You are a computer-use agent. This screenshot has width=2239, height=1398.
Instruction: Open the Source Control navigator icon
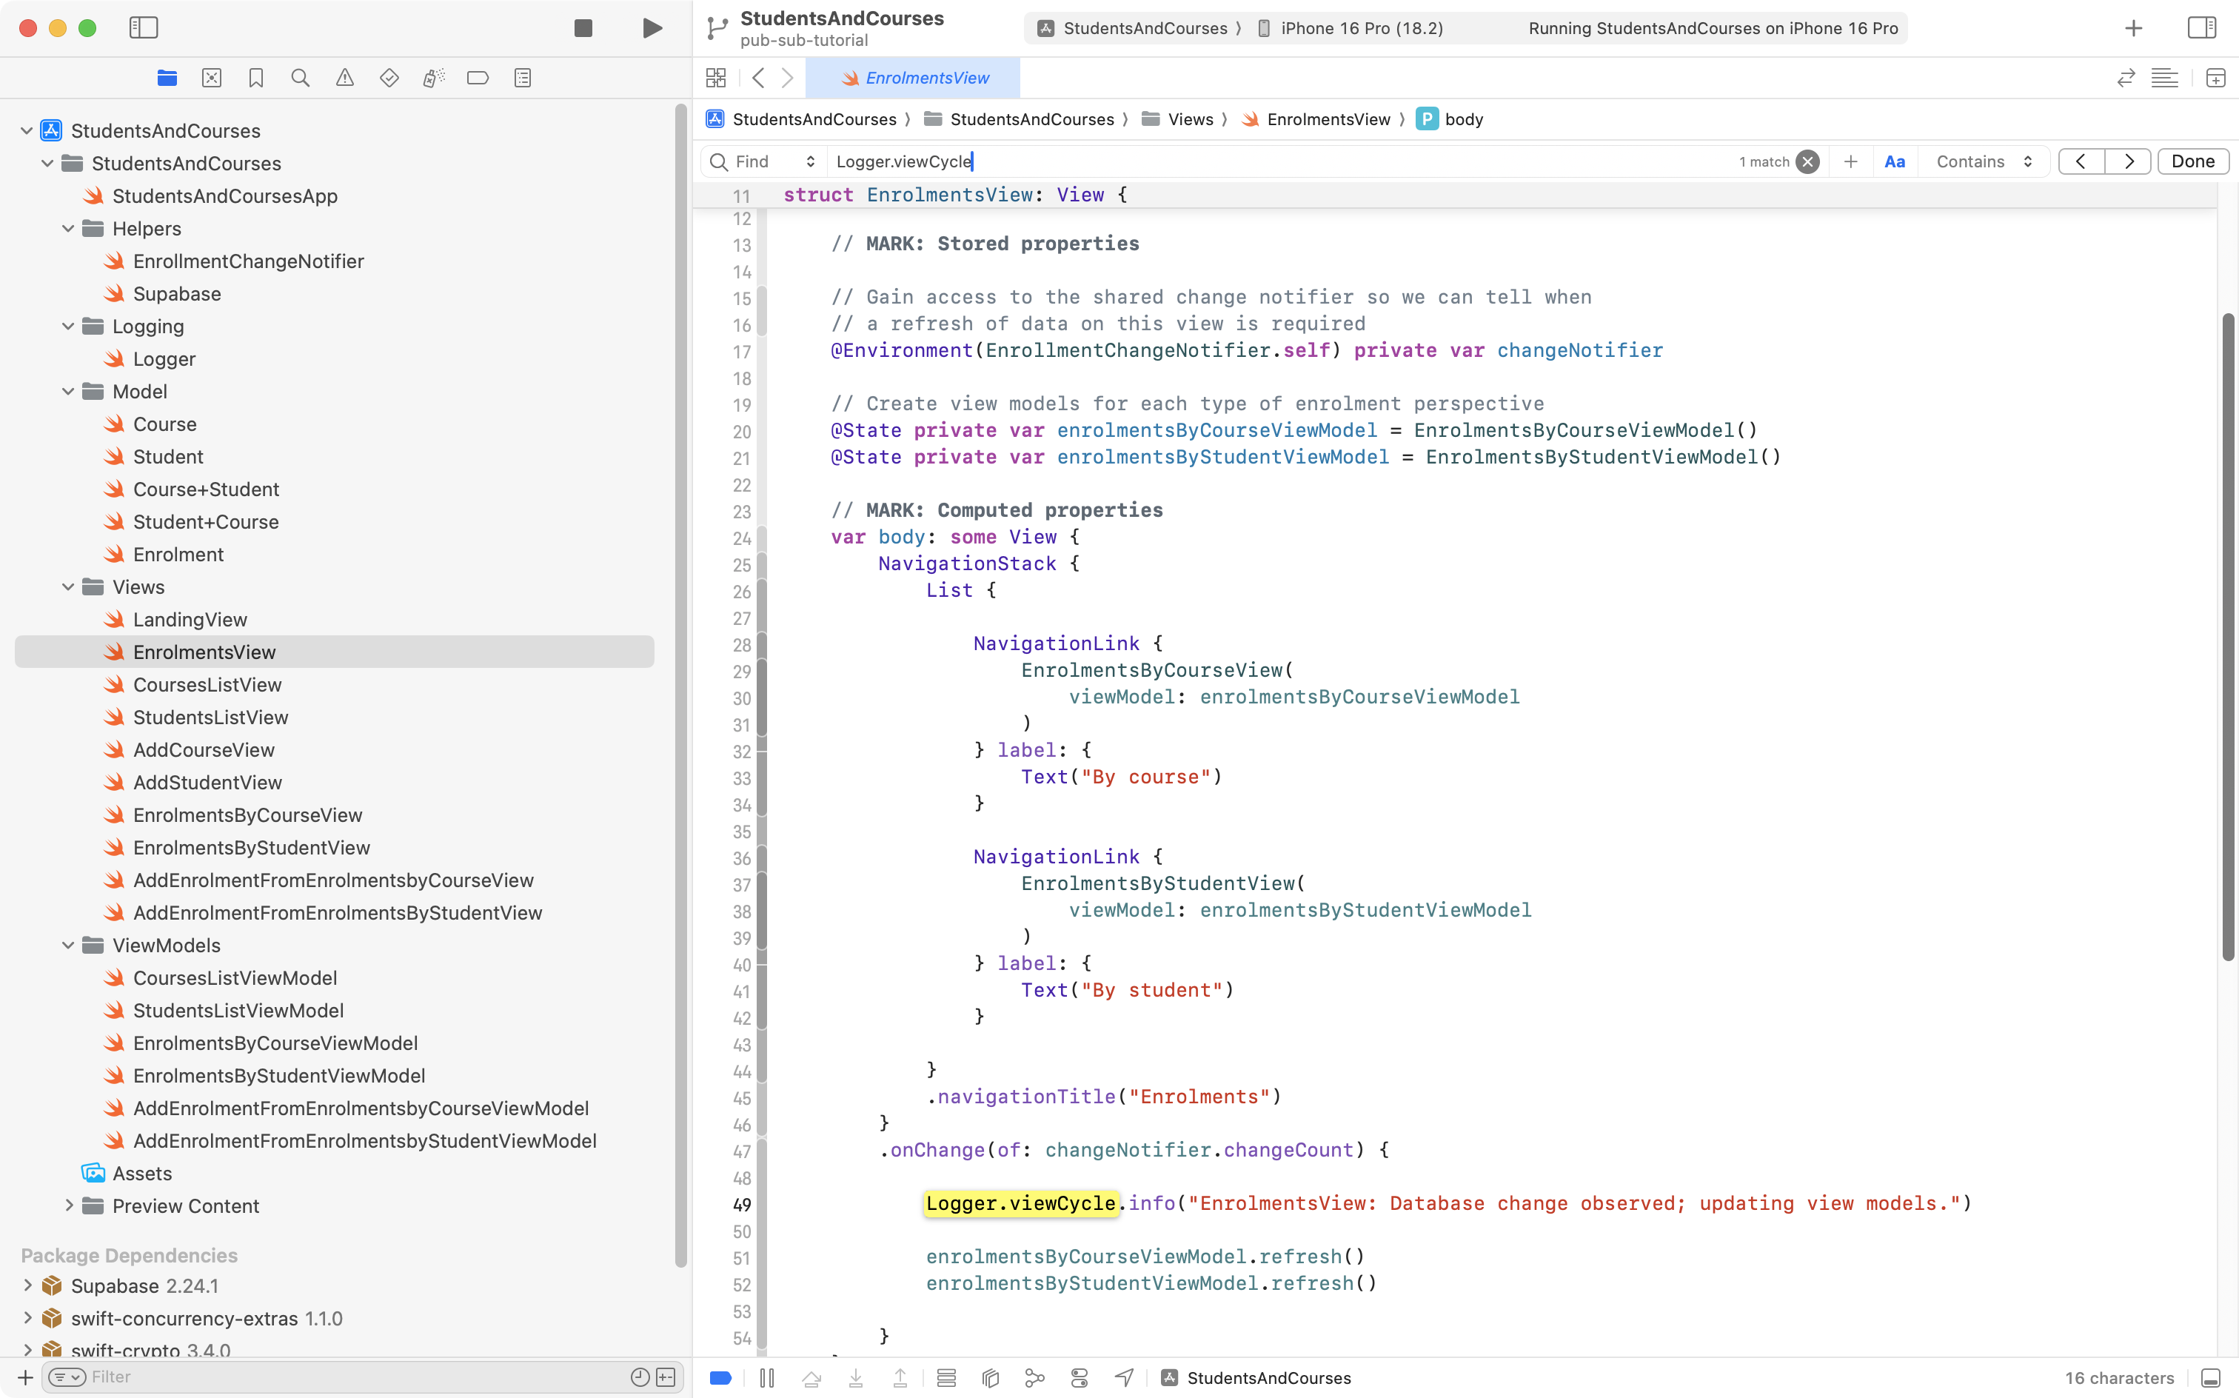pos(212,78)
